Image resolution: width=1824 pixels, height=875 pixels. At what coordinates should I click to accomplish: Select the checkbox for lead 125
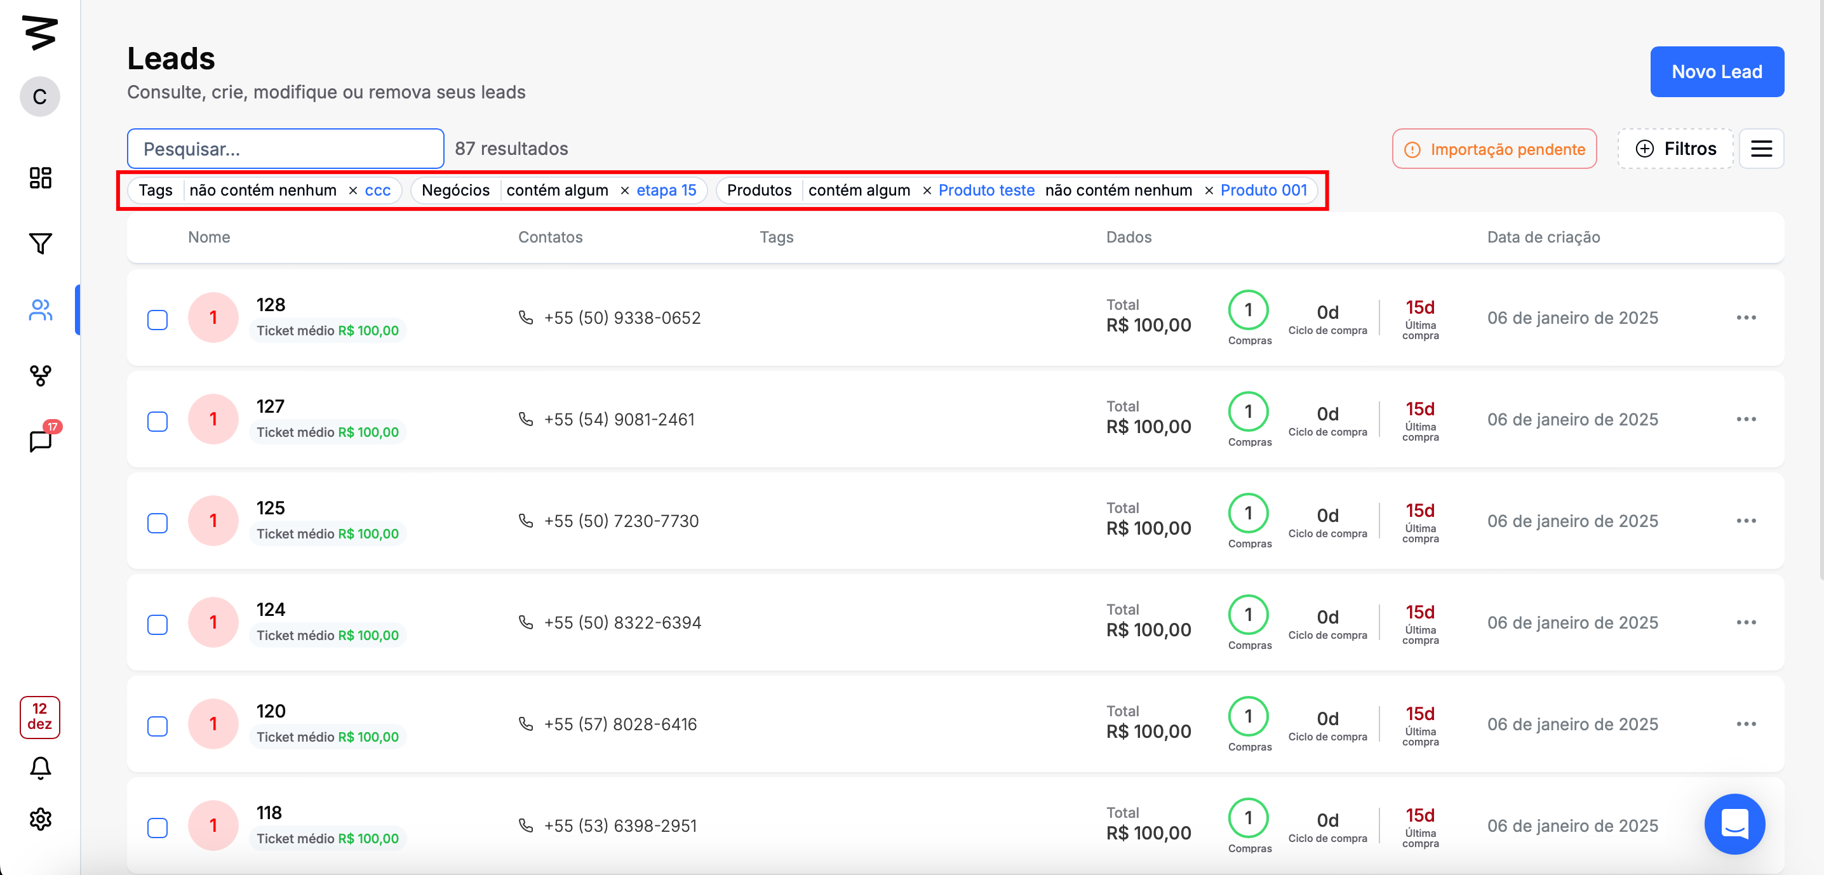point(158,523)
